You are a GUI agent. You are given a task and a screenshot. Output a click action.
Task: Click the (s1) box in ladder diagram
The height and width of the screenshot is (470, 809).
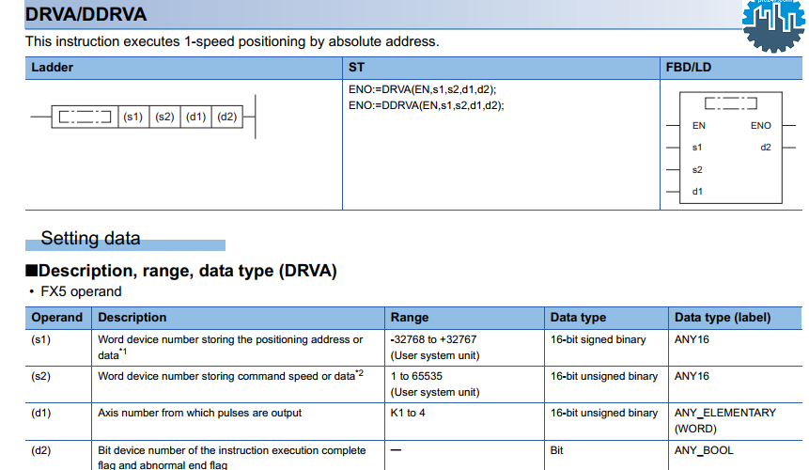pyautogui.click(x=133, y=117)
